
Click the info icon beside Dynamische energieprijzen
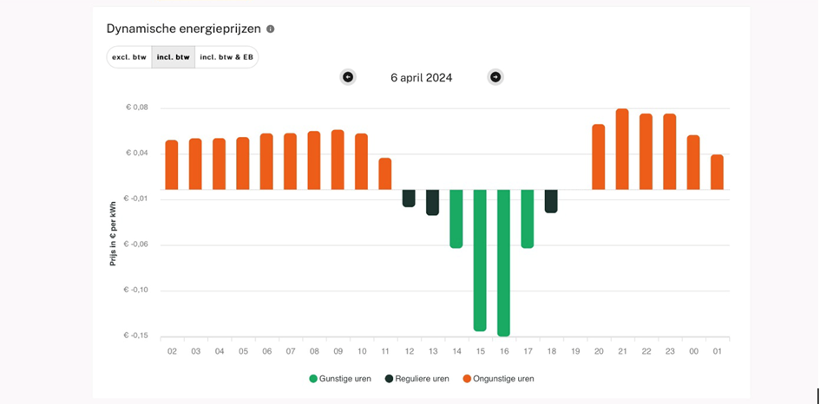click(x=271, y=29)
